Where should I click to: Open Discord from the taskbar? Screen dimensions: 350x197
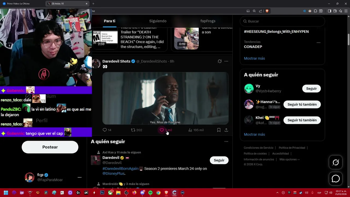tap(142, 193)
